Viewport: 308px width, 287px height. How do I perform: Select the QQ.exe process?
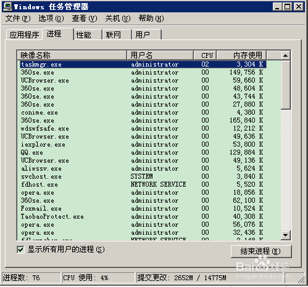click(143, 152)
